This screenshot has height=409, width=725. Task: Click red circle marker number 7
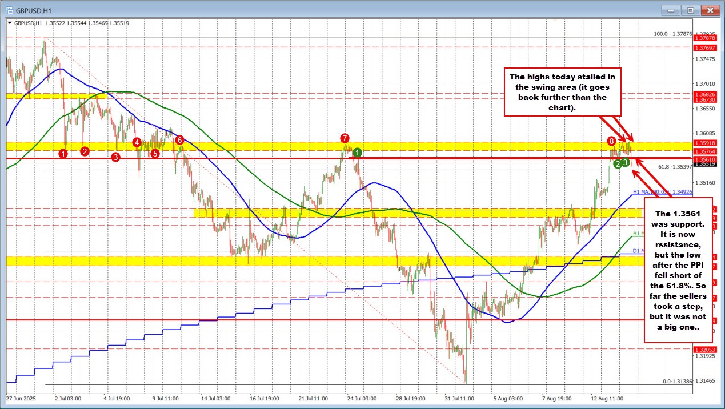344,138
